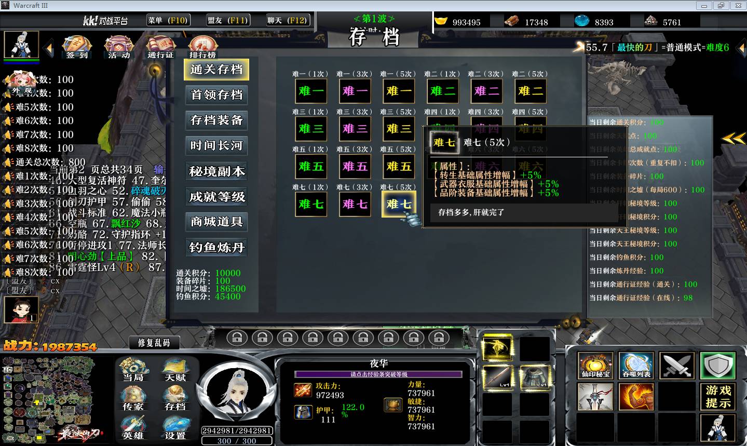Collapse the left arrow beside 签到
This screenshot has height=446, width=747.
pos(49,49)
